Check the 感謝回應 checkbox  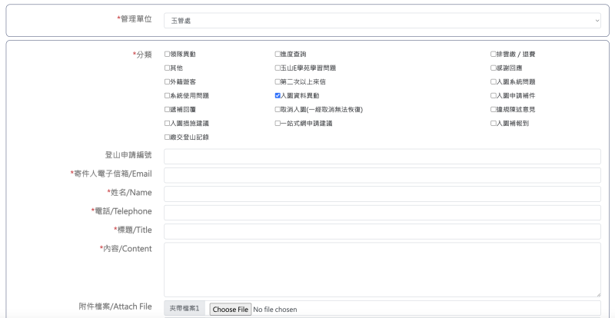coord(494,68)
